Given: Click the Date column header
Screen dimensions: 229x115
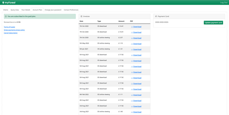Looking at the screenshot, I should click(81, 21).
